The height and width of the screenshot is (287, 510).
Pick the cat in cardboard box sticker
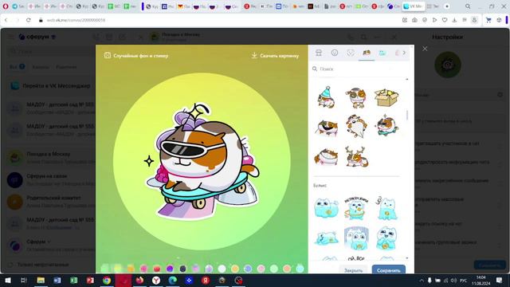click(x=386, y=97)
